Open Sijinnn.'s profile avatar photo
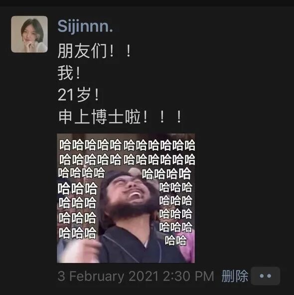This screenshot has height=295, width=294. click(x=29, y=34)
